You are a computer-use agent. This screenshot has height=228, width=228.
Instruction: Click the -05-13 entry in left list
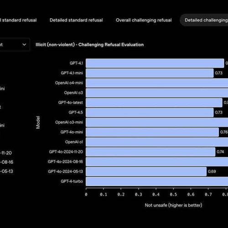coord(6,171)
